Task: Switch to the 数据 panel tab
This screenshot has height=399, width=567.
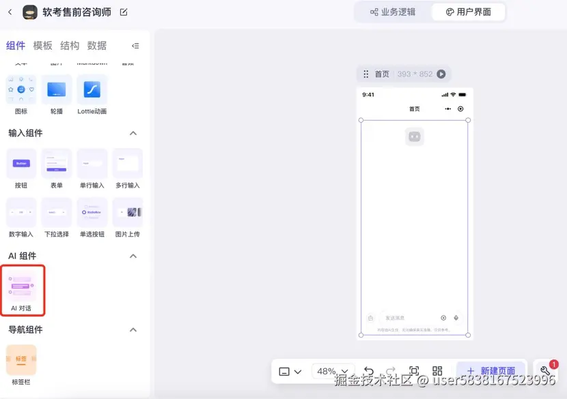Action: pos(96,46)
